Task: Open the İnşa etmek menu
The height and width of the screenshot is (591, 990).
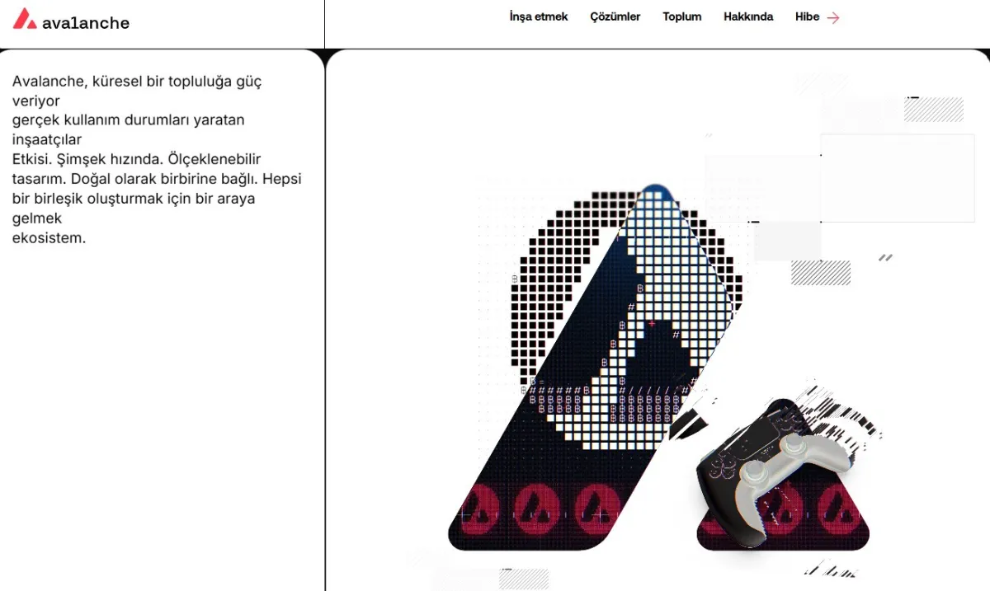Action: point(539,16)
